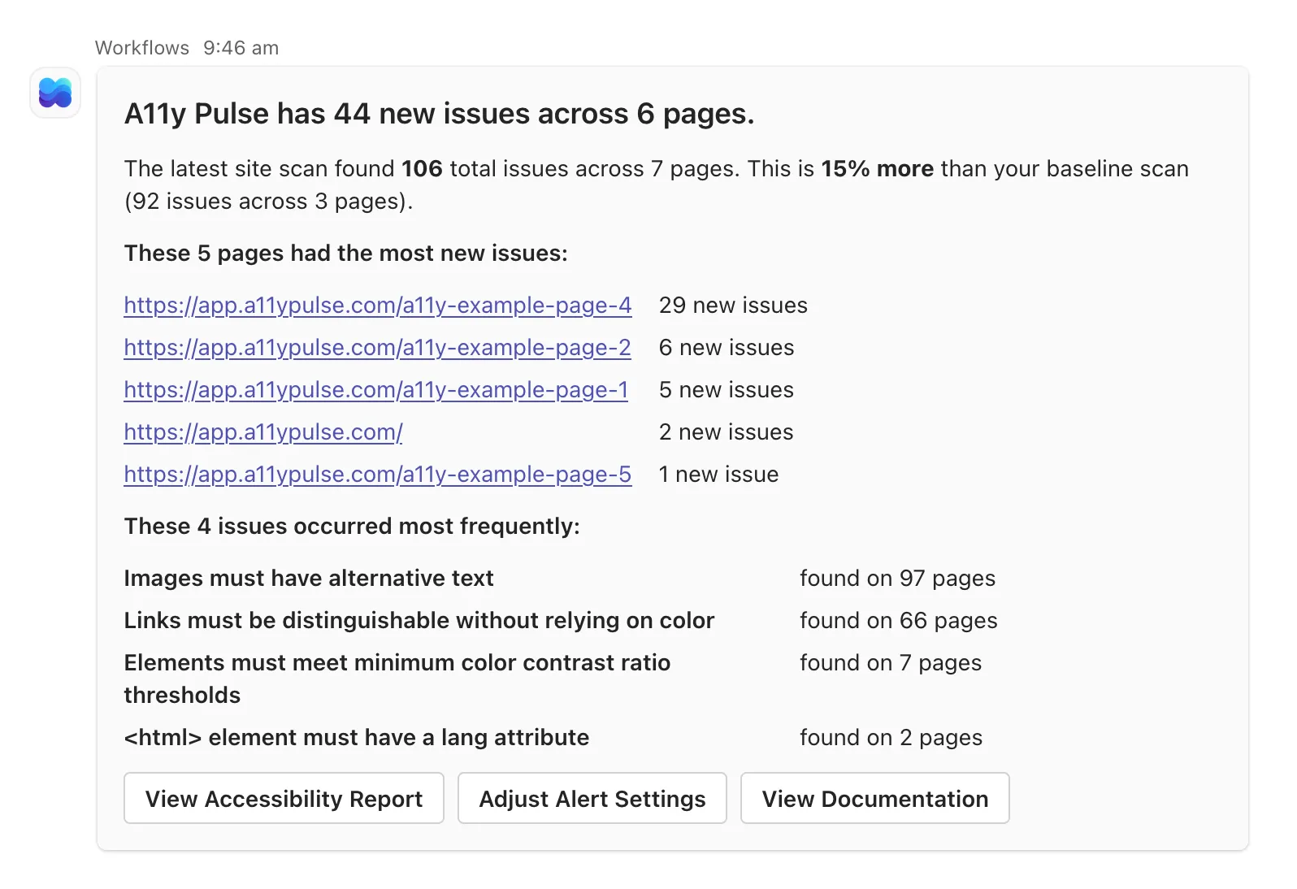This screenshot has width=1297, height=889.
Task: Open the a11y-example-page-2 link
Action: coord(377,347)
